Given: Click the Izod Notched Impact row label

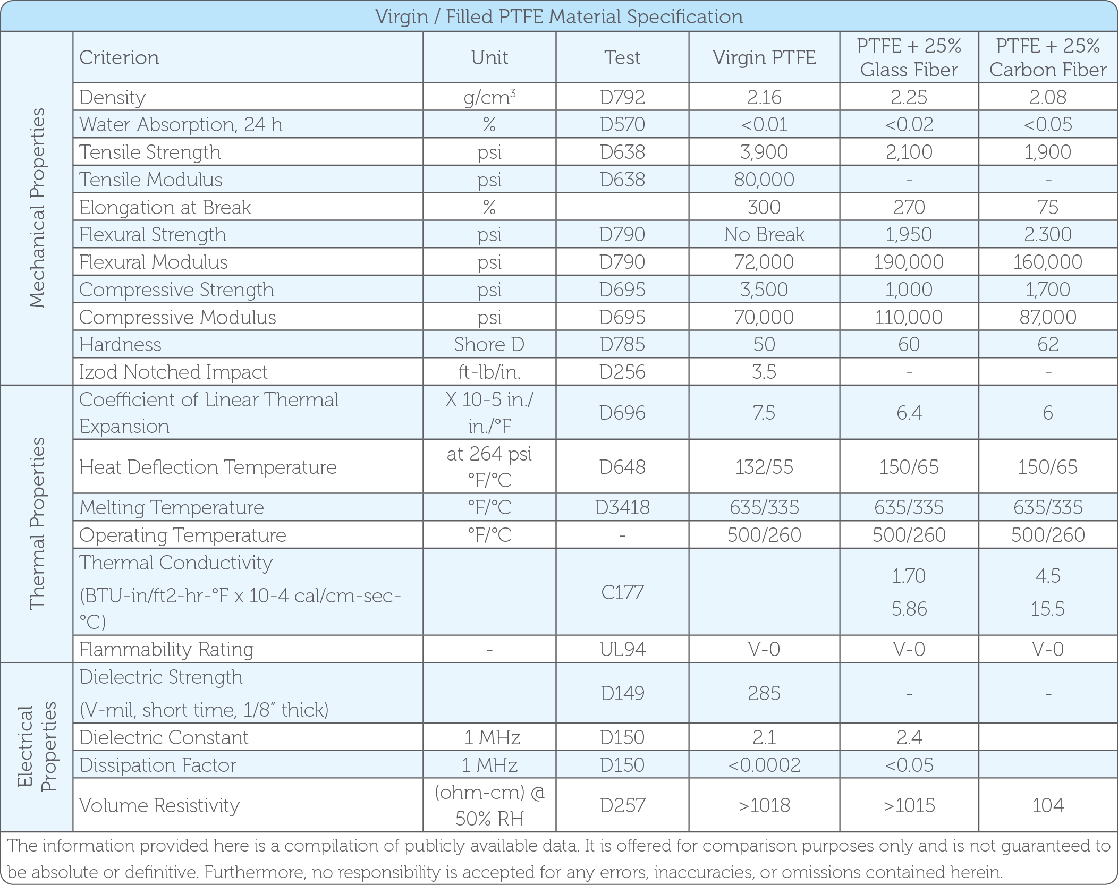Looking at the screenshot, I should [173, 372].
